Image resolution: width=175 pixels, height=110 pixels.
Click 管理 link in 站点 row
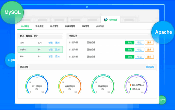50,43
